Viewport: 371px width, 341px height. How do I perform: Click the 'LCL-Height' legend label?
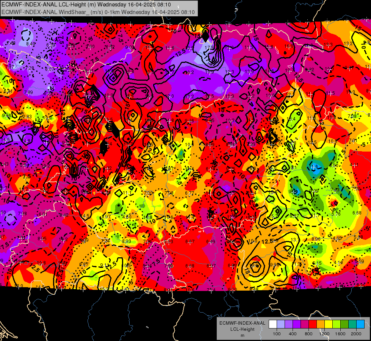tap(242, 329)
